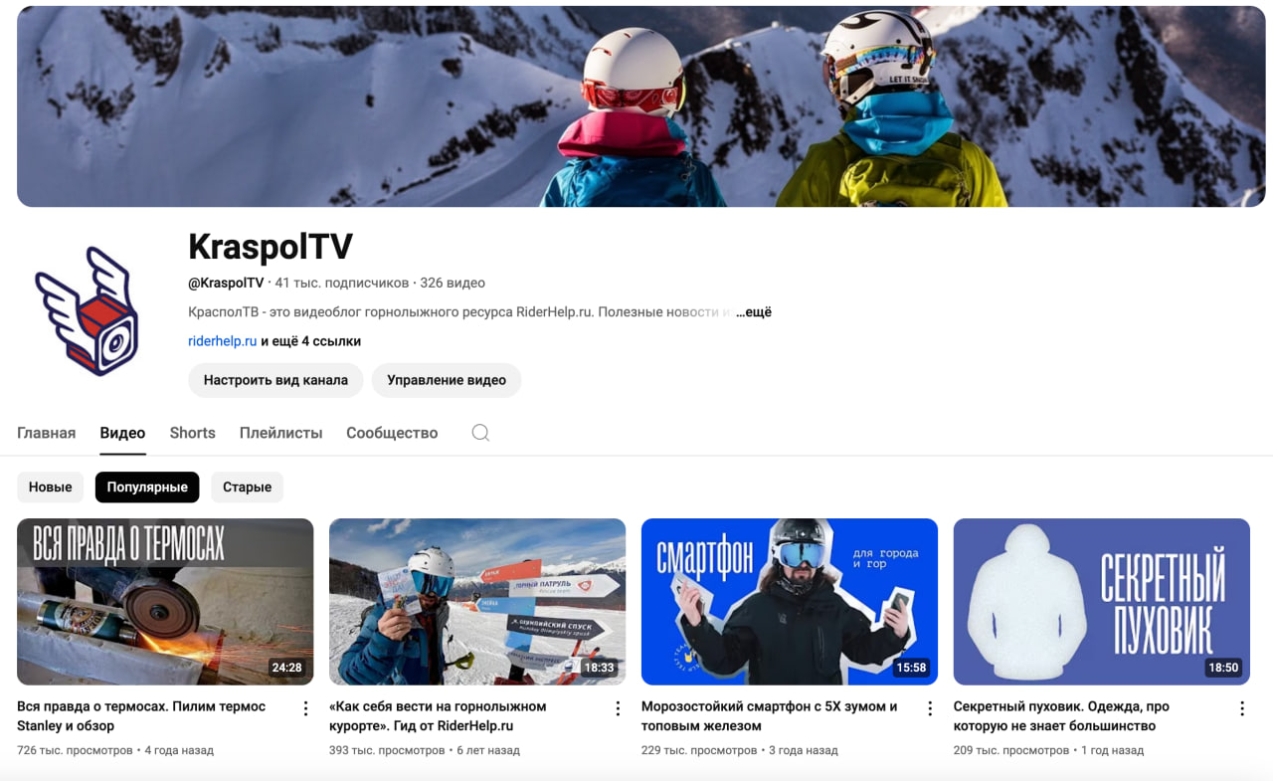Expand channel description with …ещё
1273x781 pixels.
(x=754, y=312)
